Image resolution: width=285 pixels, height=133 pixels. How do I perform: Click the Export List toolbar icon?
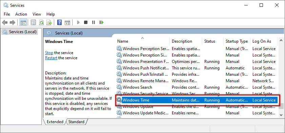[49, 22]
